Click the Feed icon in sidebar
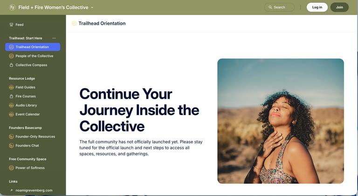The height and width of the screenshot is (196, 358). (x=12, y=25)
